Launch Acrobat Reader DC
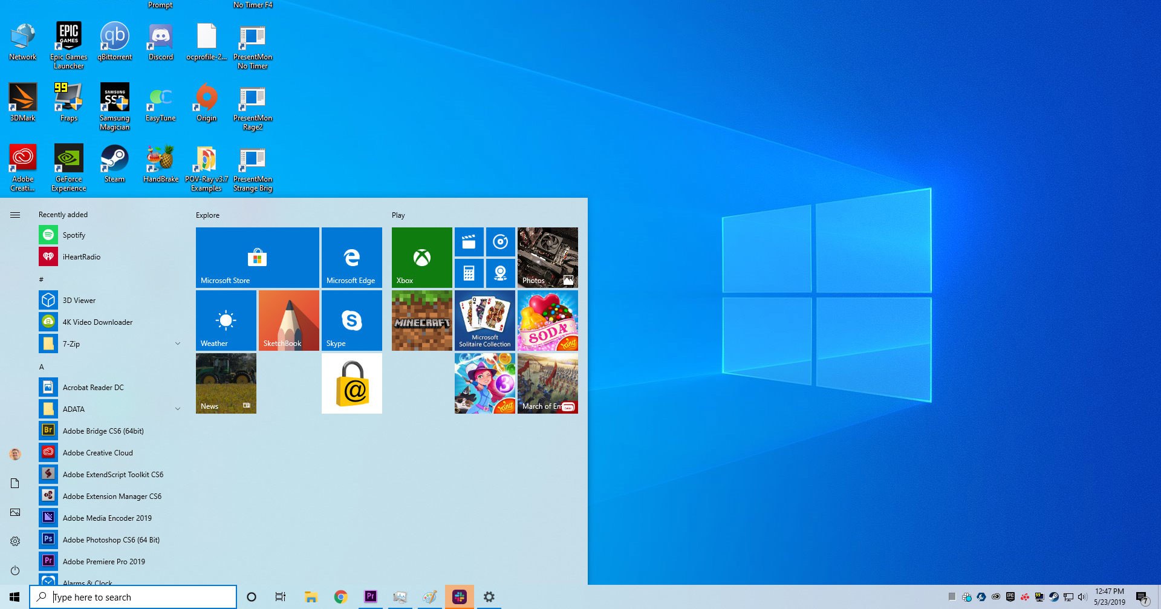1161x609 pixels. pos(110,387)
